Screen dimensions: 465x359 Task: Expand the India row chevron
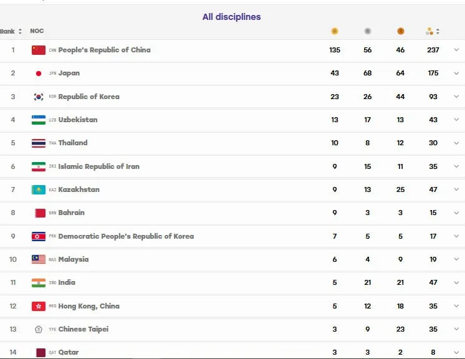point(456,282)
